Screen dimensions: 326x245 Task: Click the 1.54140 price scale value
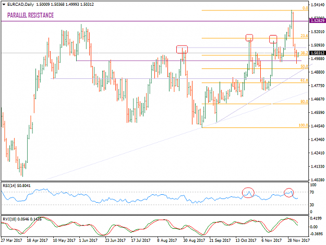(318, 5)
